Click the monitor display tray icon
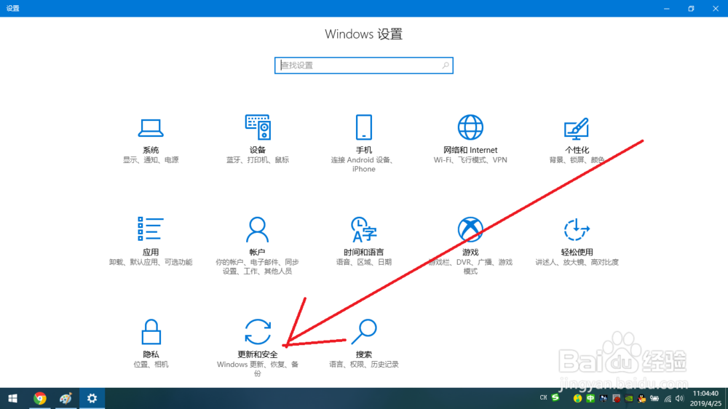 (x=603, y=398)
